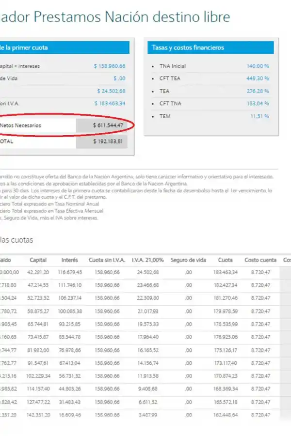
Task: Select the 'Tasas y costos financieros' panel header
Action: 210,47
